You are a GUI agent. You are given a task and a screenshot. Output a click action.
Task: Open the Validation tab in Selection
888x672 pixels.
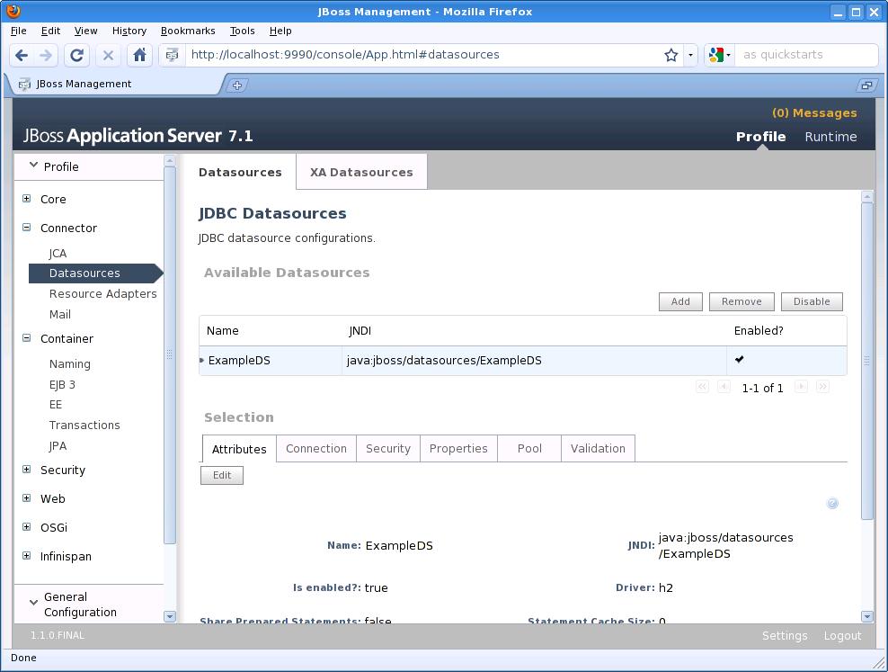point(598,448)
